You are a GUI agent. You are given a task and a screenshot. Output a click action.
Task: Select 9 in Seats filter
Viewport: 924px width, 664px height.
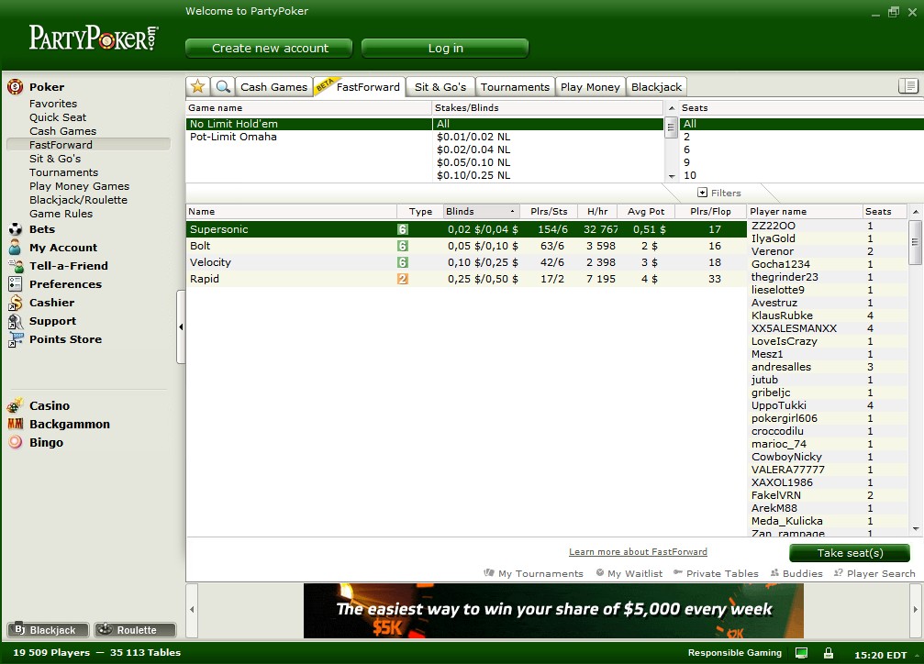coord(801,162)
